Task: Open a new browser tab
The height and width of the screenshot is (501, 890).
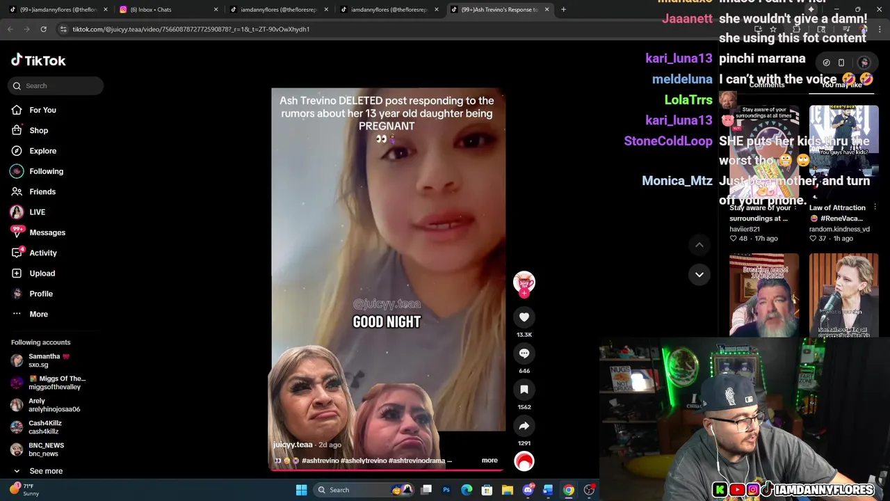Action: tap(563, 10)
